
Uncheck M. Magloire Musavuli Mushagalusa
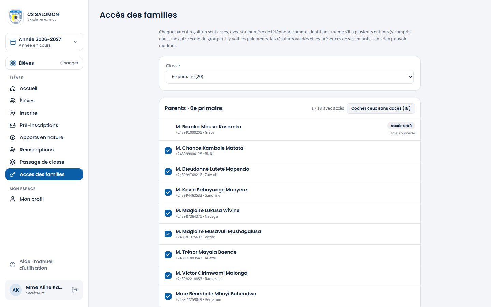tap(168, 234)
